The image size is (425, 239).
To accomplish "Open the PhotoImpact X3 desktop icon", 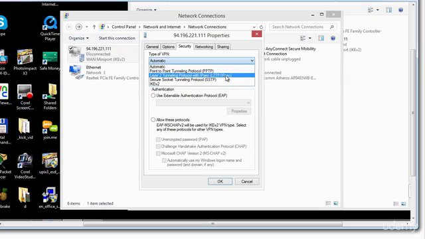I will [x=25, y=62].
